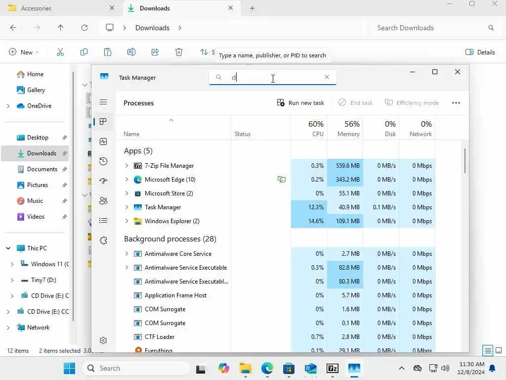Open 7-Zip from taskbar

pos(333,368)
